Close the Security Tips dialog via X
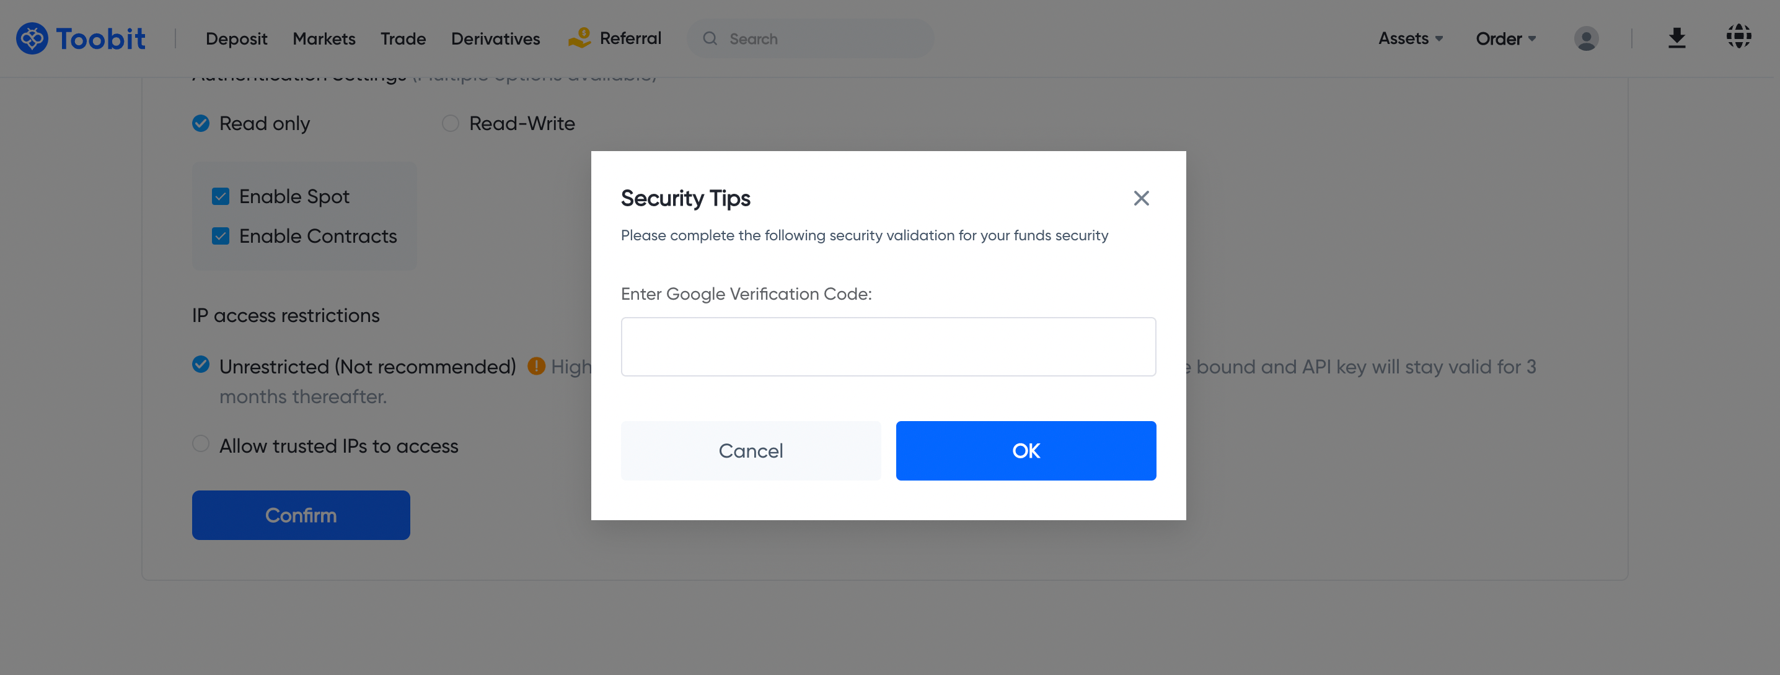This screenshot has width=1780, height=675. [1141, 198]
